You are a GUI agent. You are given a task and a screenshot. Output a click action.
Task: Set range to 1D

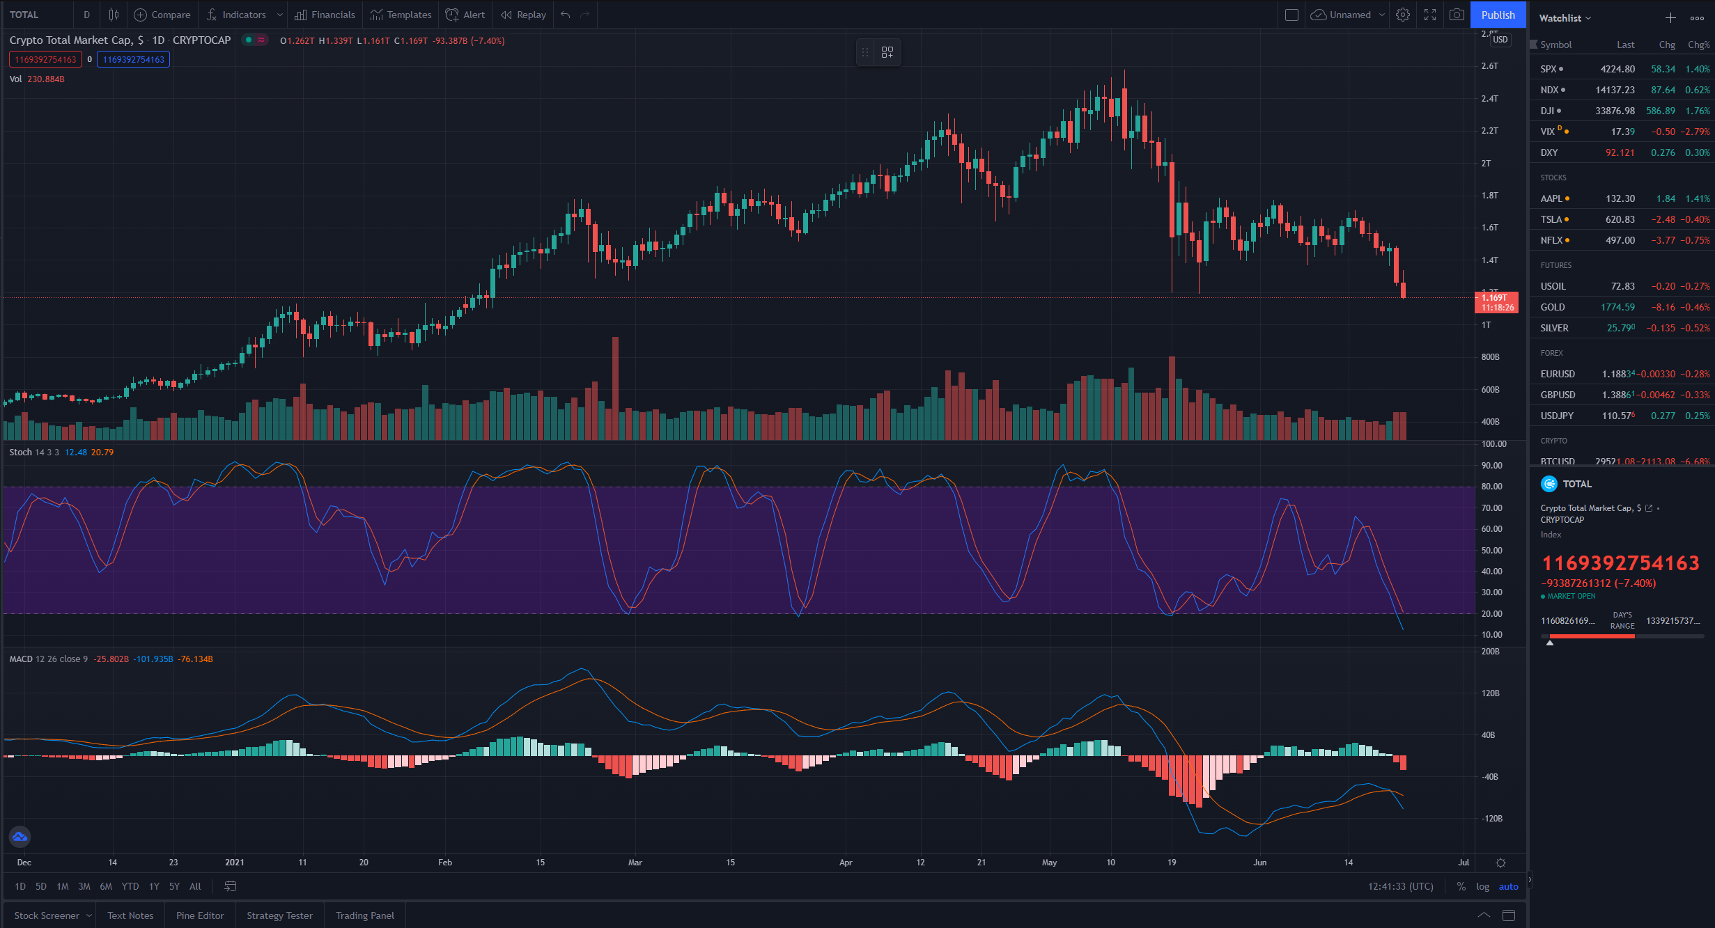[x=20, y=886]
